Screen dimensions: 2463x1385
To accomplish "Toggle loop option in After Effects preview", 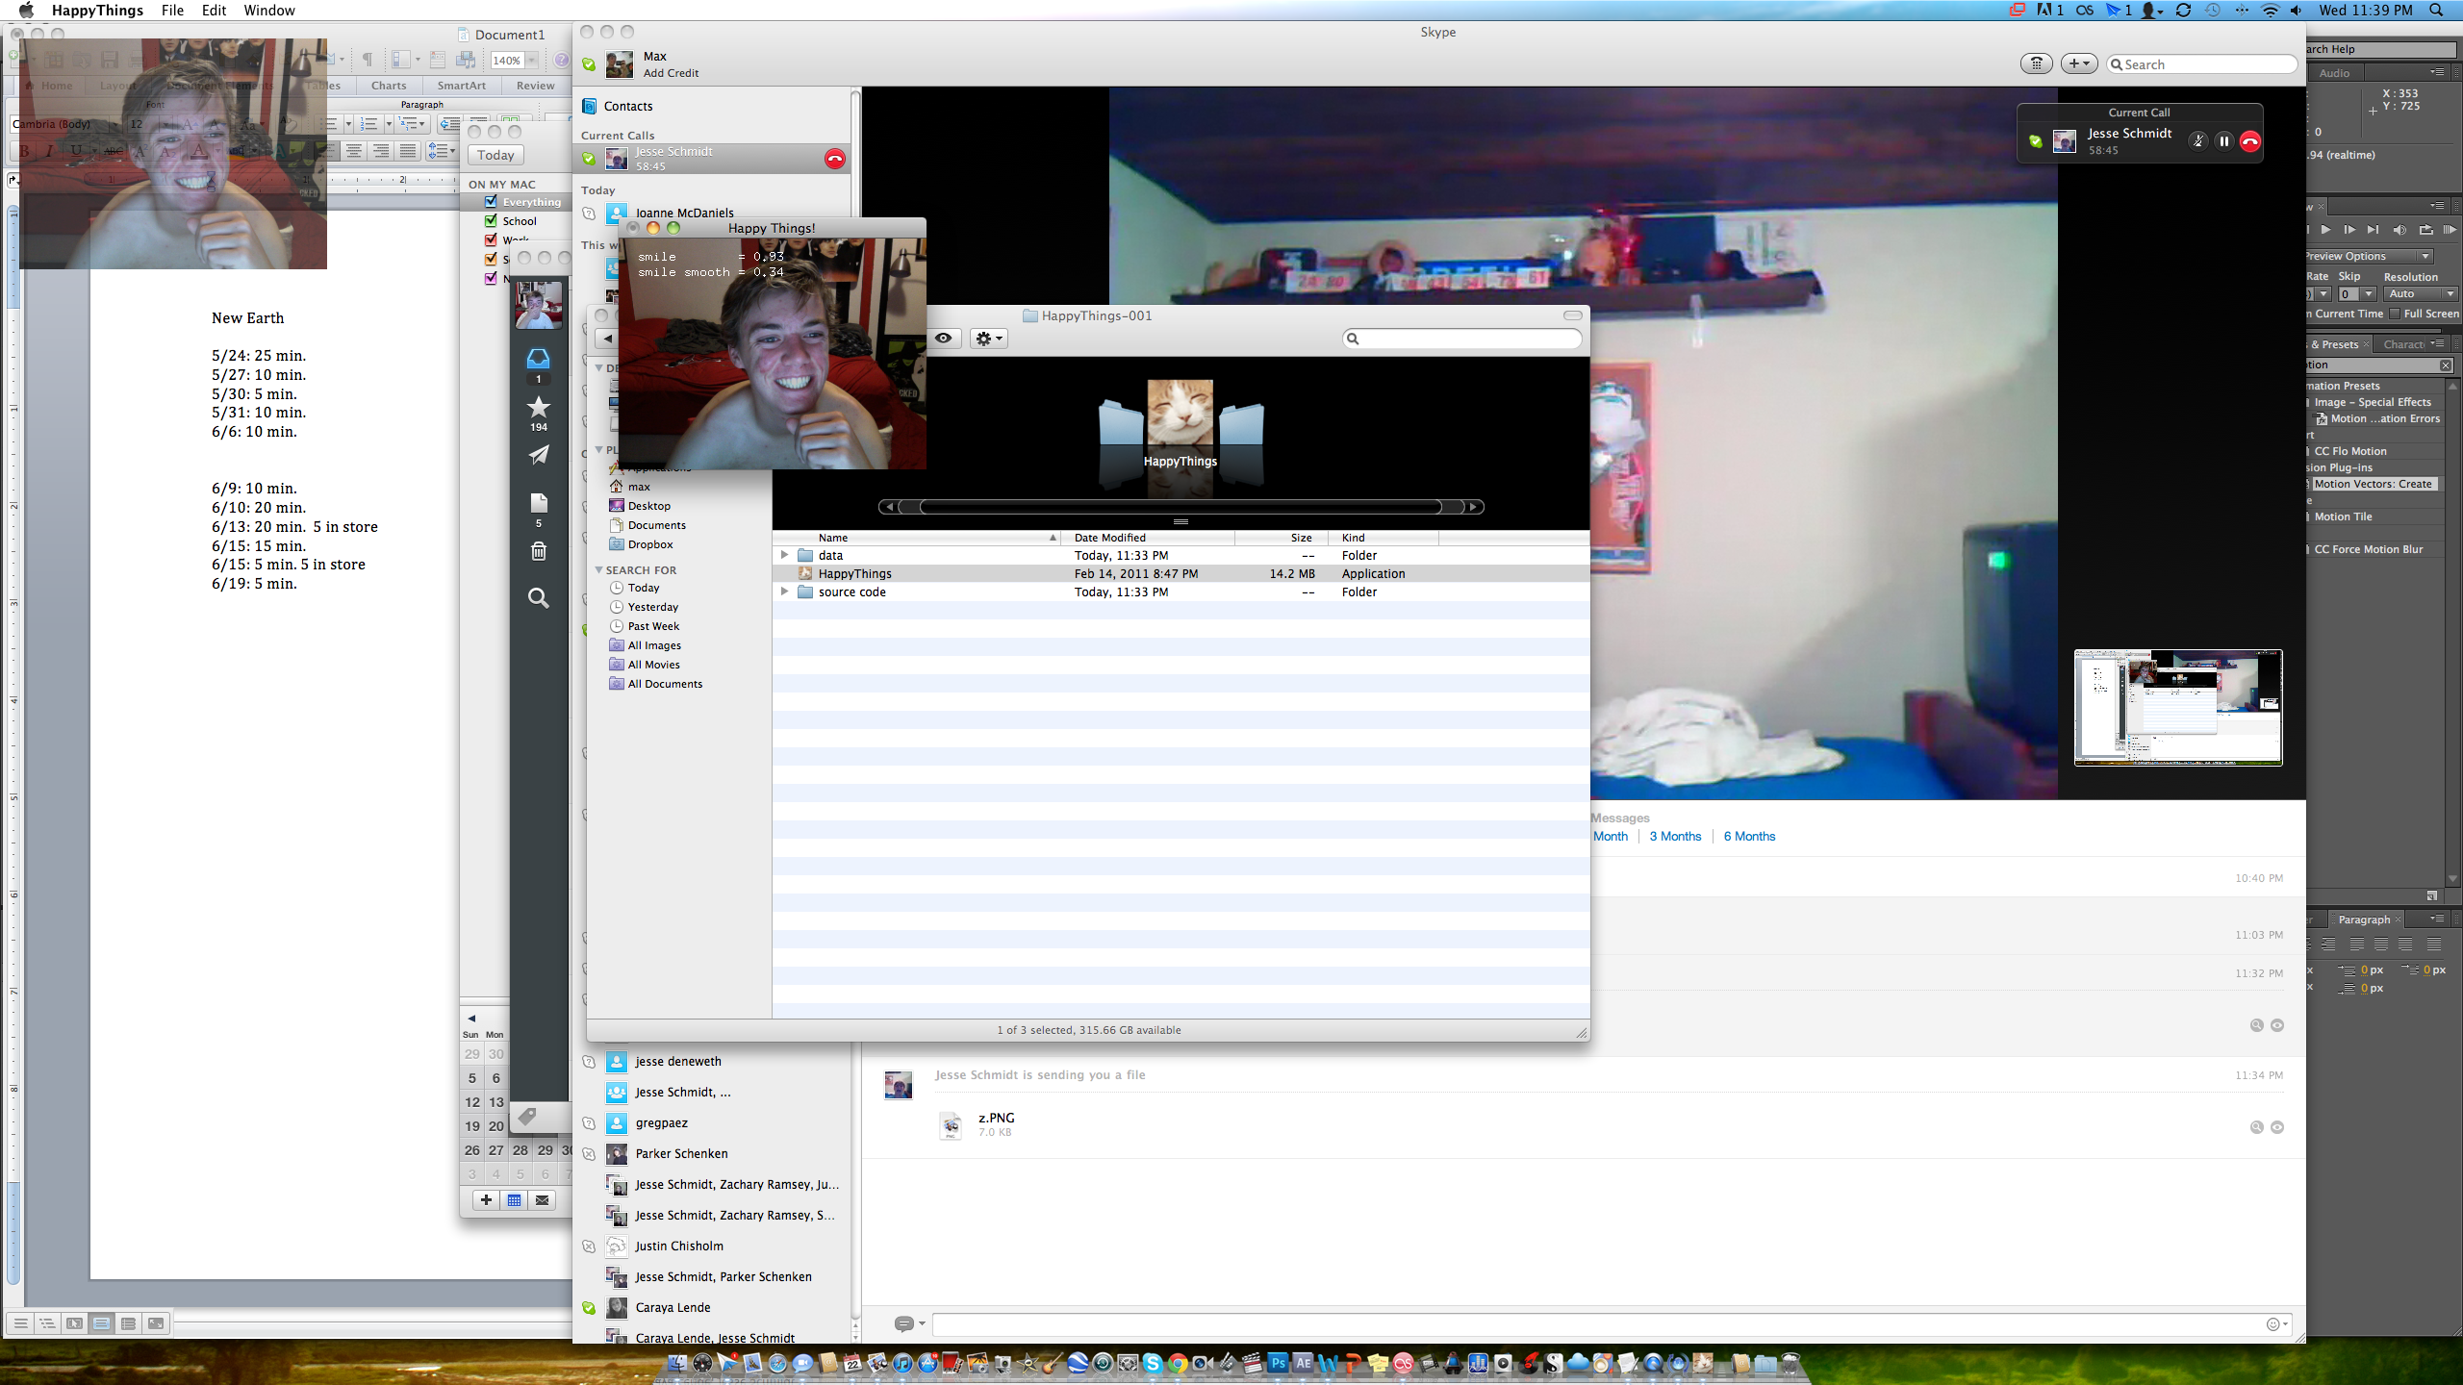I will (2425, 230).
